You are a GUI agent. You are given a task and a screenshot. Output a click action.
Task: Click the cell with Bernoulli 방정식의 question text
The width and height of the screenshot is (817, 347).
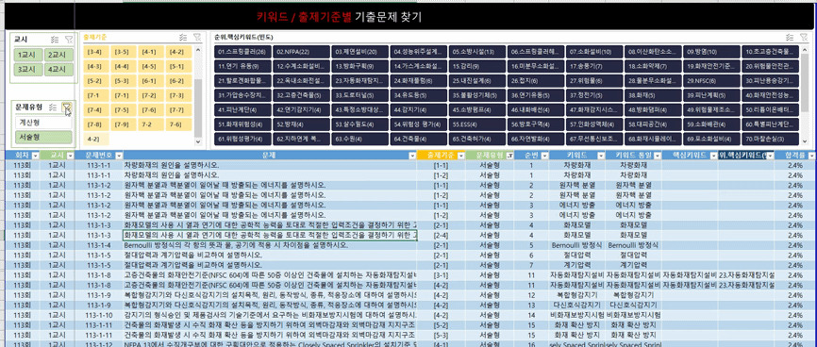(x=270, y=245)
